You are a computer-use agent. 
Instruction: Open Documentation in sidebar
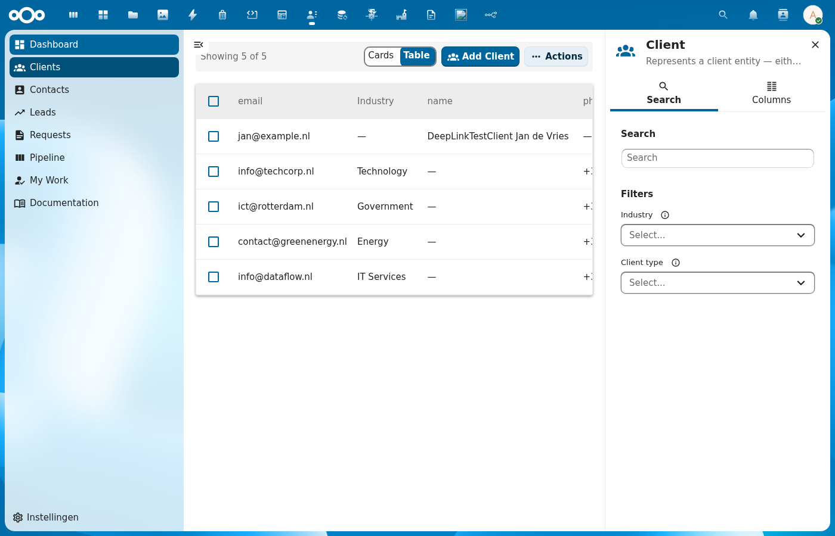pyautogui.click(x=94, y=203)
